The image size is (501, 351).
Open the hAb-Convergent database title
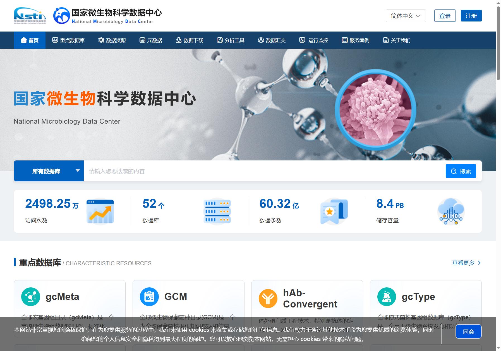click(310, 299)
